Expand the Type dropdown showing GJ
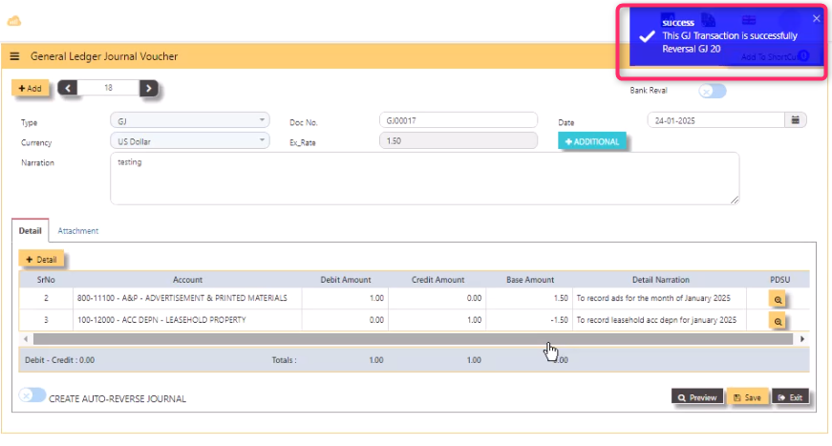 tap(189, 120)
